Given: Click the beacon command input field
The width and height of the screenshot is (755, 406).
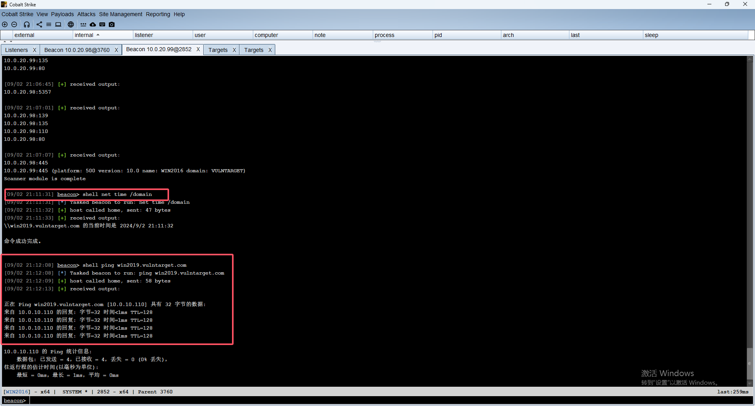Looking at the screenshot, I should 391,400.
